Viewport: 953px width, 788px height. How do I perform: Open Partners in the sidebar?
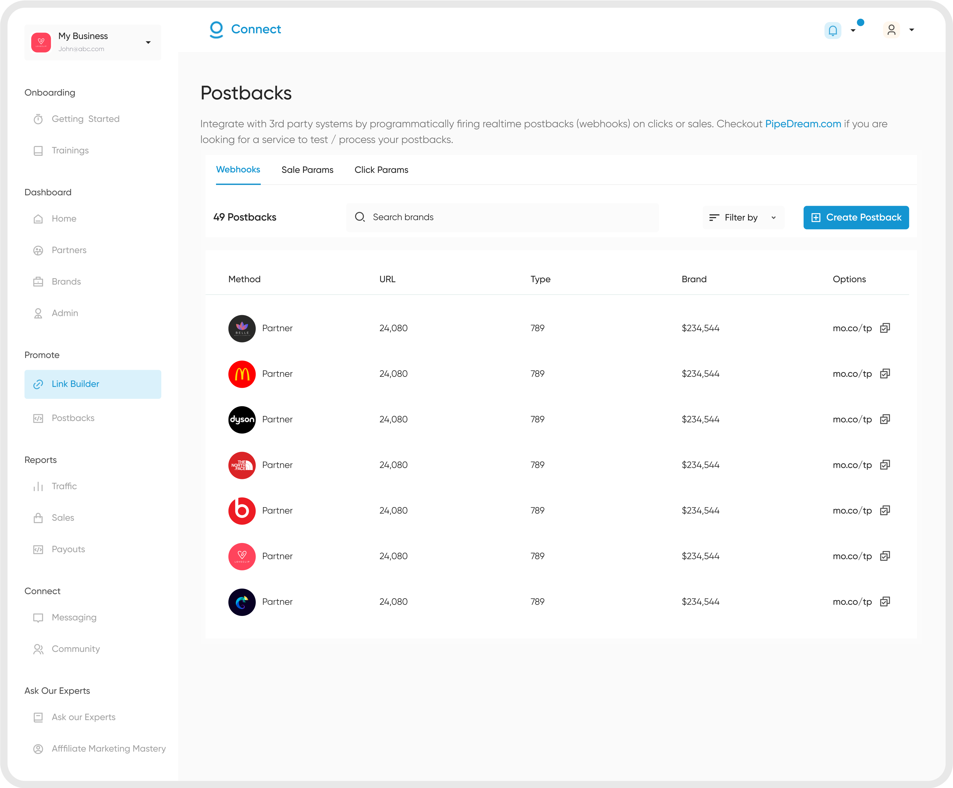coord(60,251)
